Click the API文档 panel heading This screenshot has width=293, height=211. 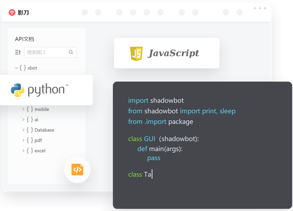(24, 39)
